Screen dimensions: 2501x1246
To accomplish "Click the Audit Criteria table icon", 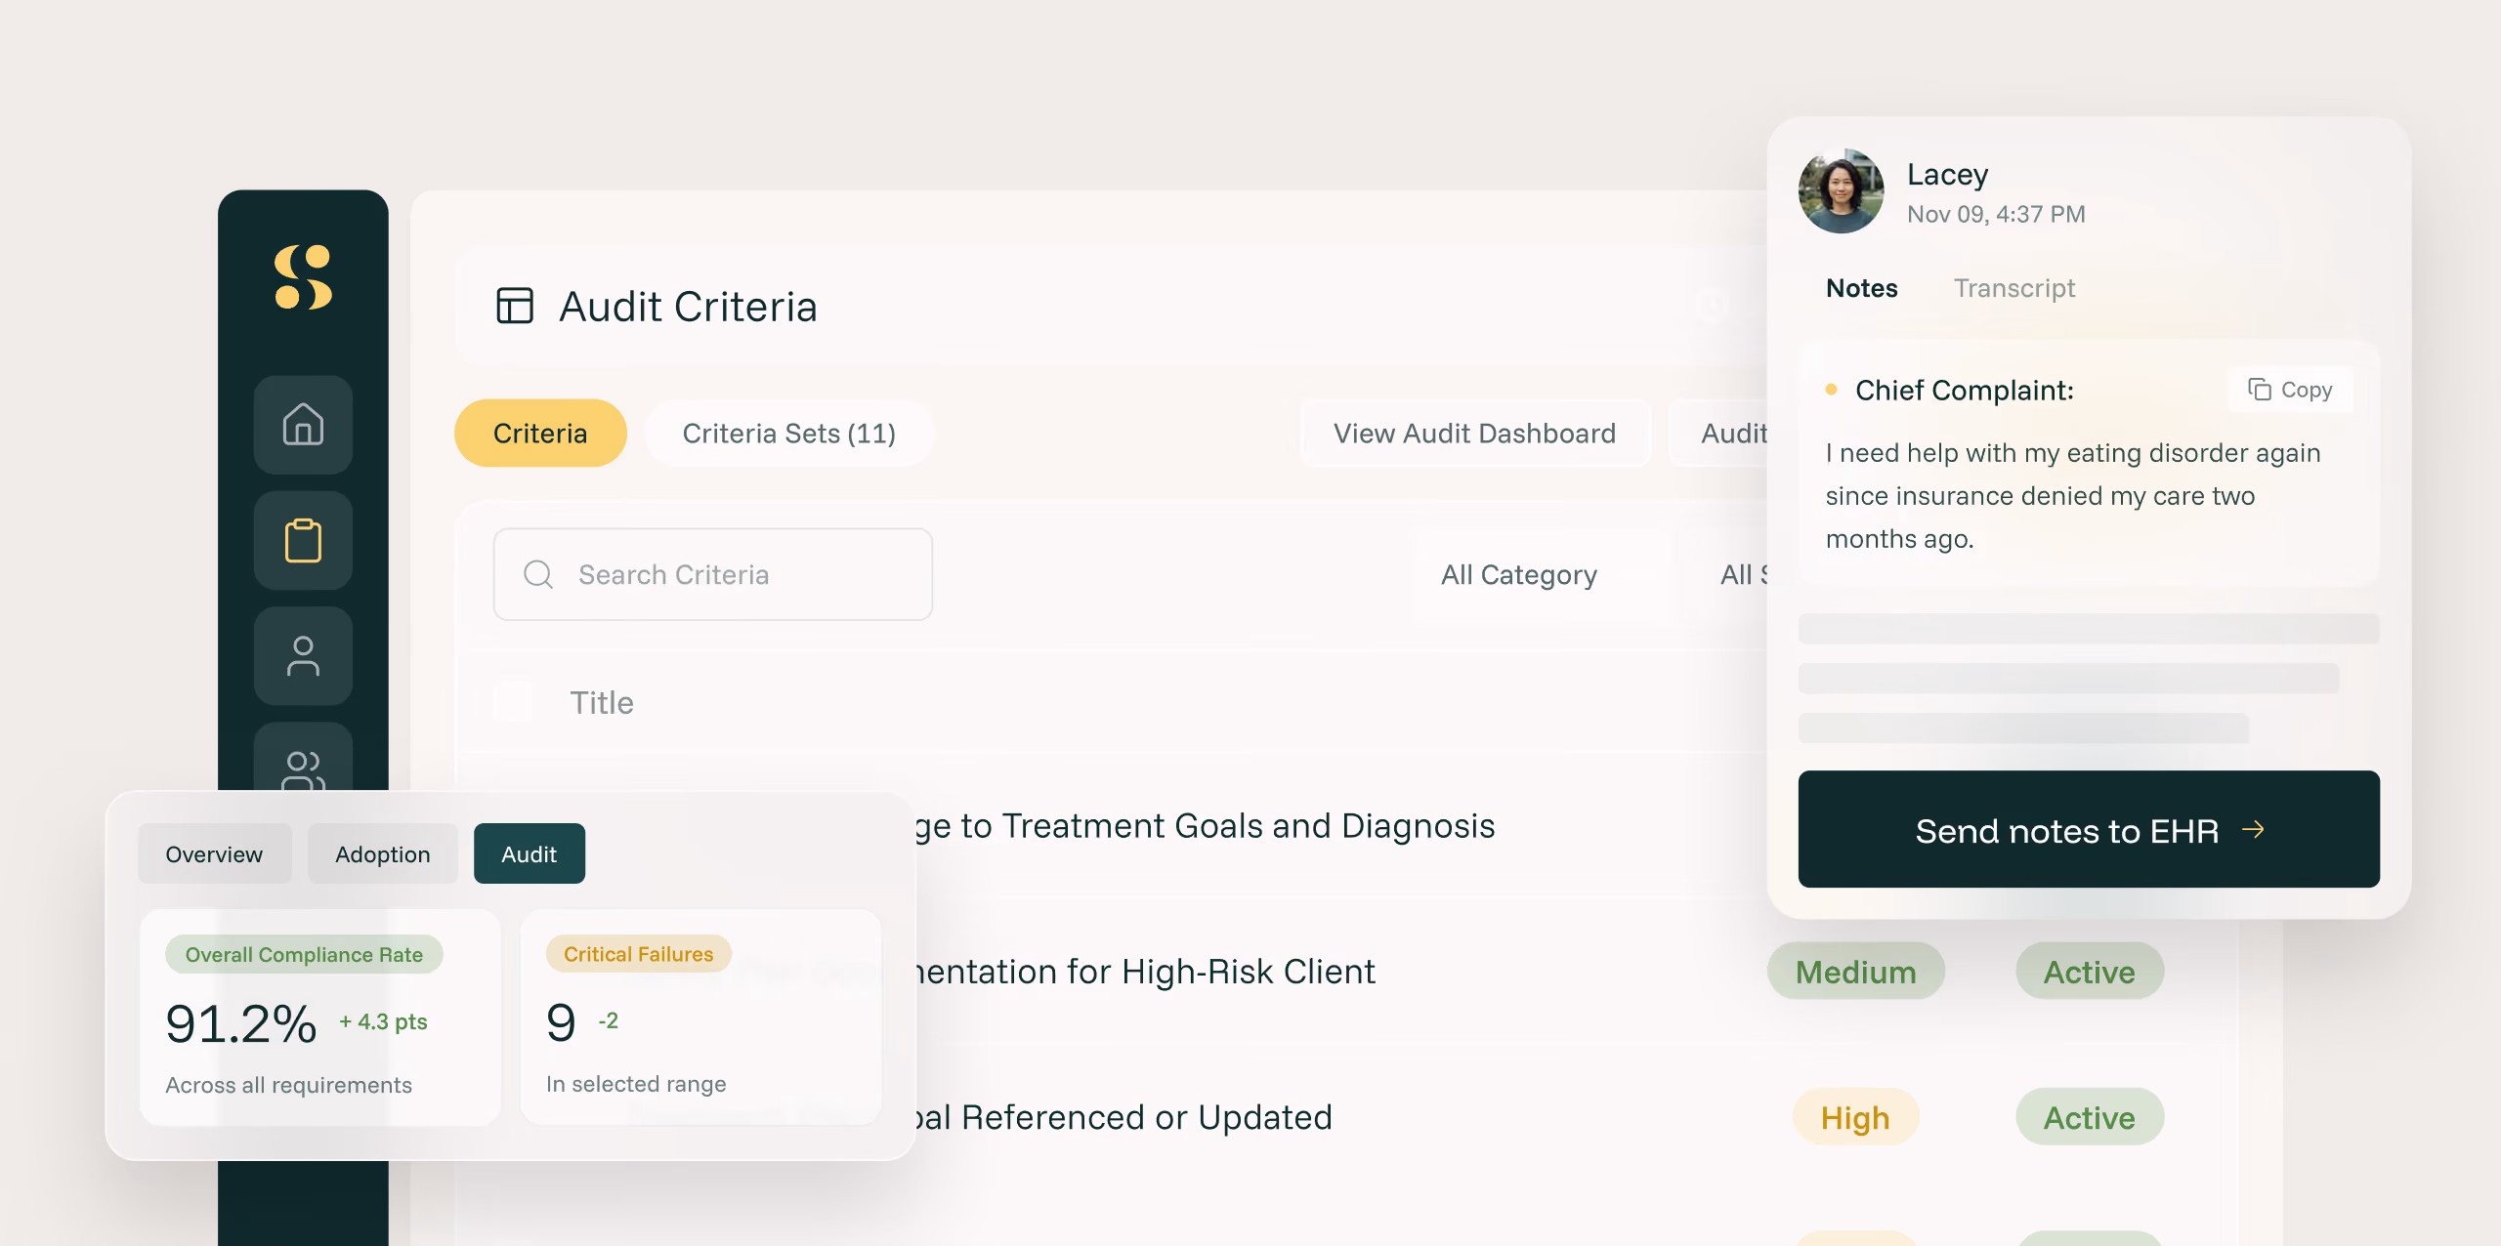I will tap(515, 306).
